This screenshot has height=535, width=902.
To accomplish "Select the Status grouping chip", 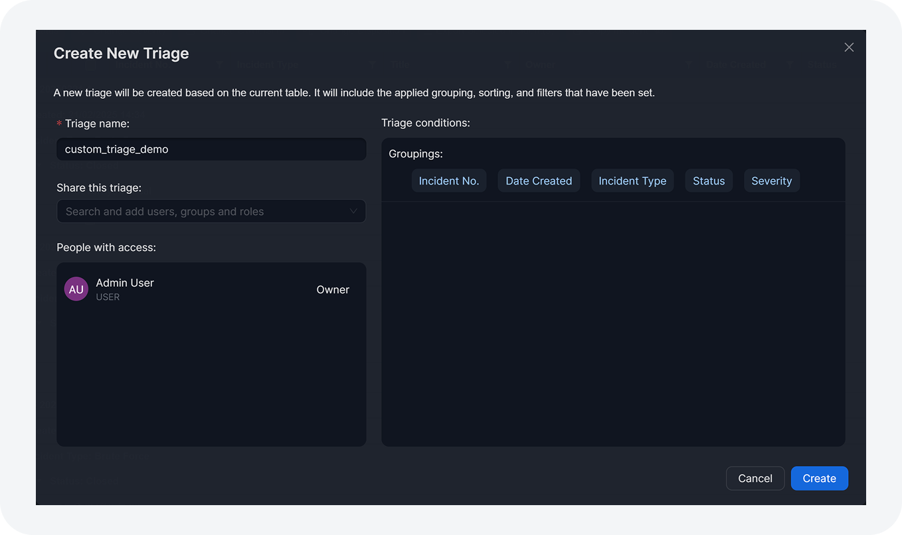I will tap(709, 181).
